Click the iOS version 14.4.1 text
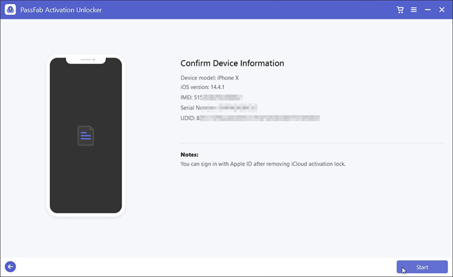 (202, 87)
